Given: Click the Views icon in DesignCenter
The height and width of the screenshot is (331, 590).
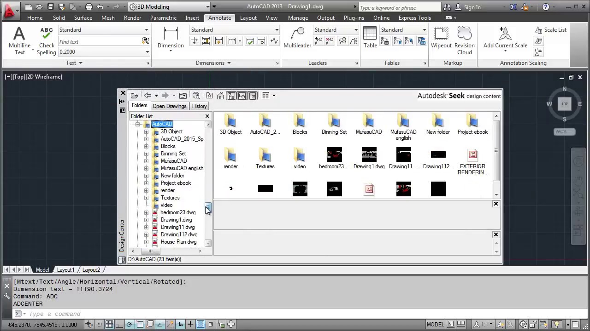Looking at the screenshot, I should [x=265, y=96].
